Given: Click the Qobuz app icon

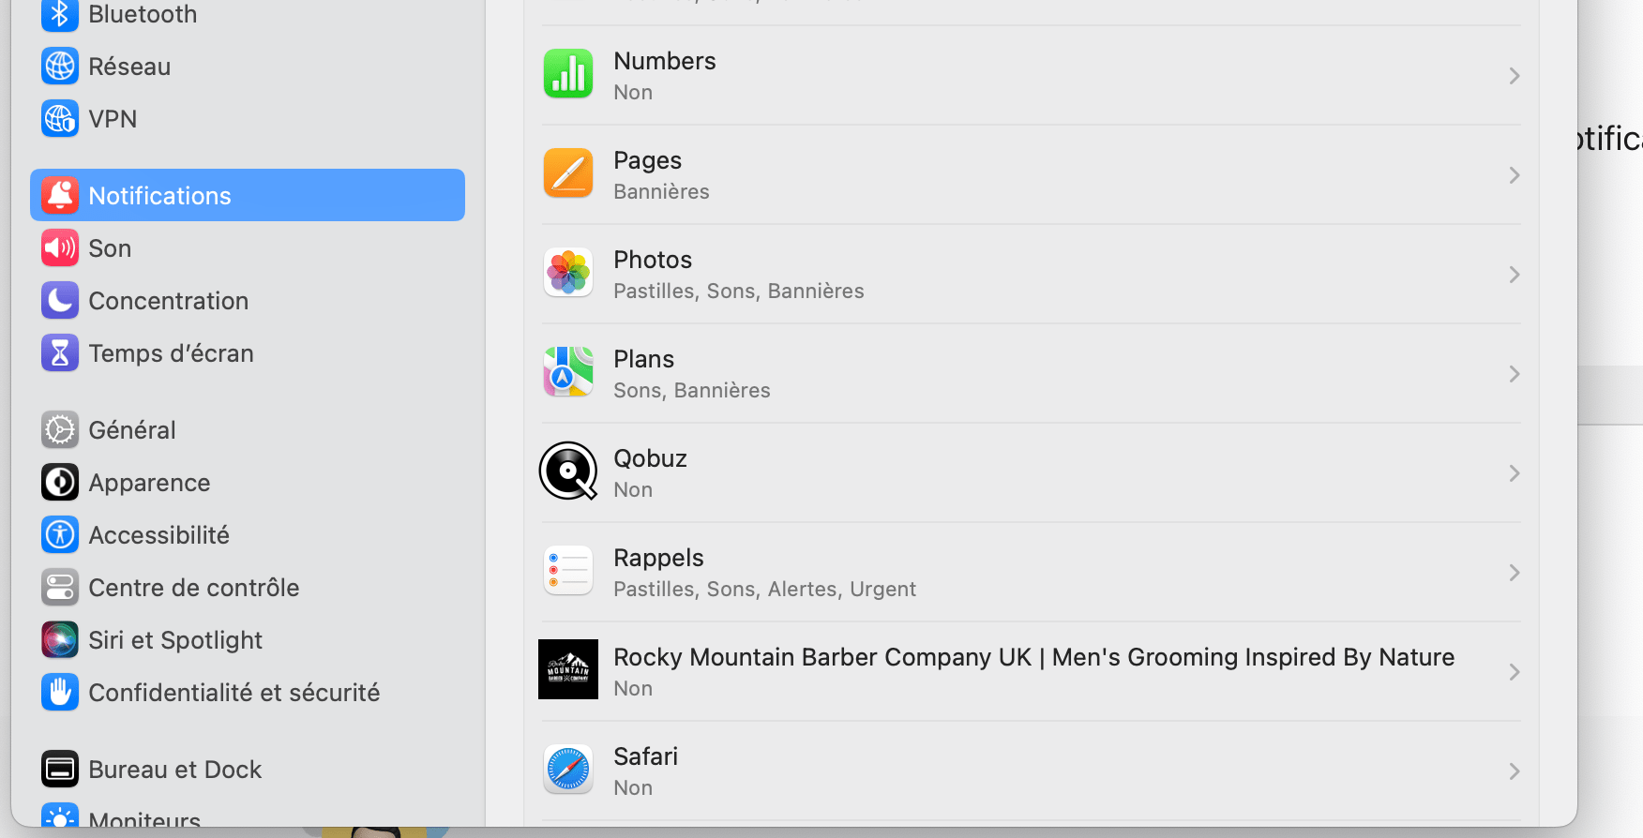Looking at the screenshot, I should (568, 471).
